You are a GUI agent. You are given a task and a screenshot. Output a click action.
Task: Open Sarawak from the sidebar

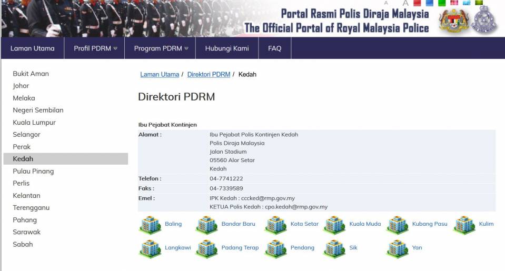click(x=27, y=232)
